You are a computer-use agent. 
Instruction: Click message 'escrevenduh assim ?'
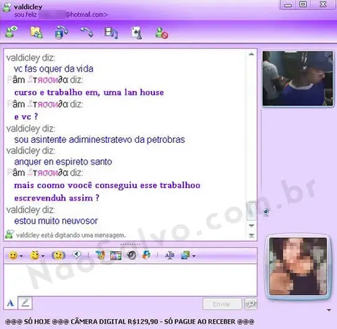(57, 198)
